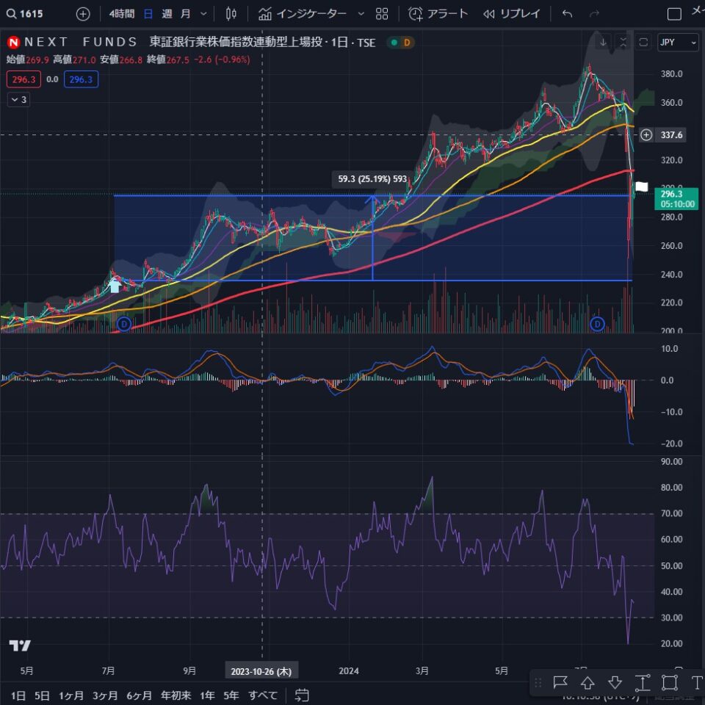Set range to 3ヶ月
Viewport: 705px width, 705px height.
(105, 695)
